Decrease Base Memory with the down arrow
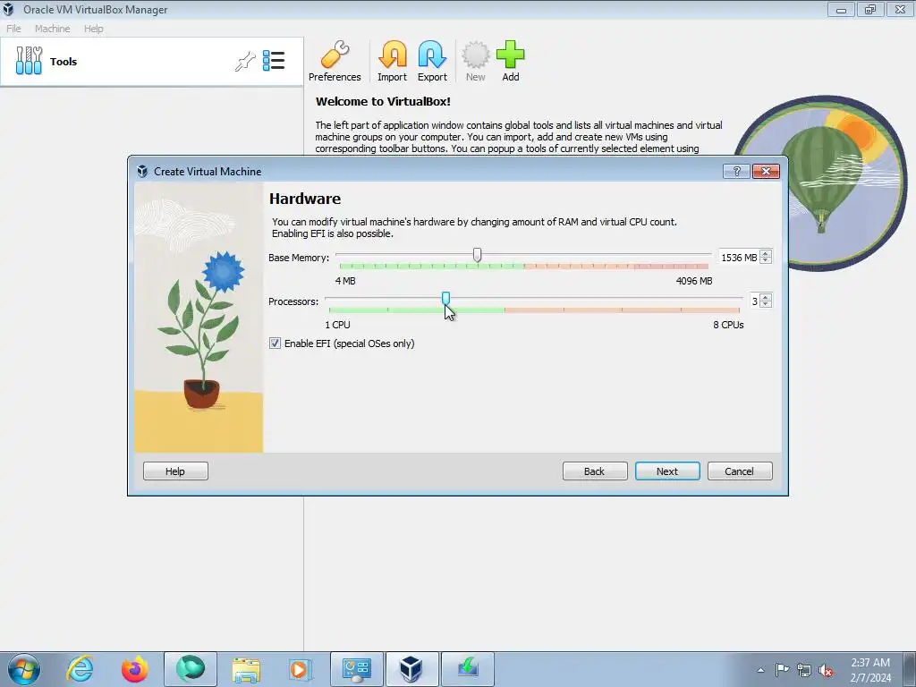This screenshot has width=916, height=687. pos(766,261)
